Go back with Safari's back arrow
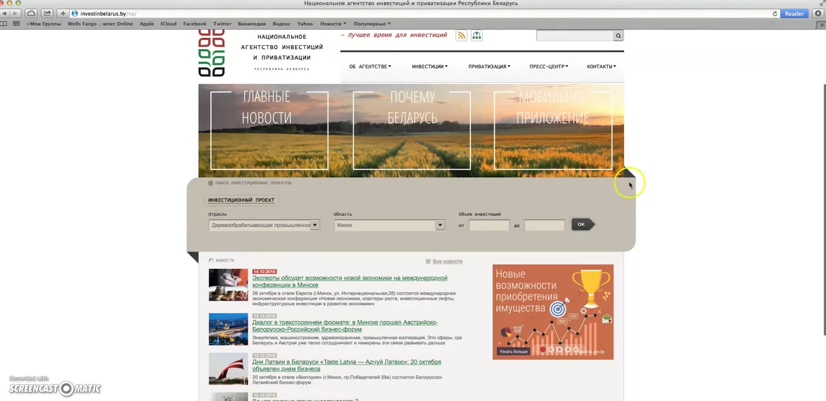826x401 pixels. [5, 14]
